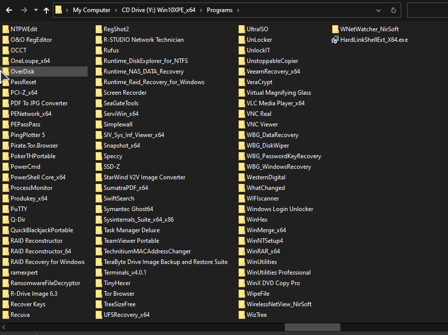Select the Speccy folder icon

click(99, 156)
